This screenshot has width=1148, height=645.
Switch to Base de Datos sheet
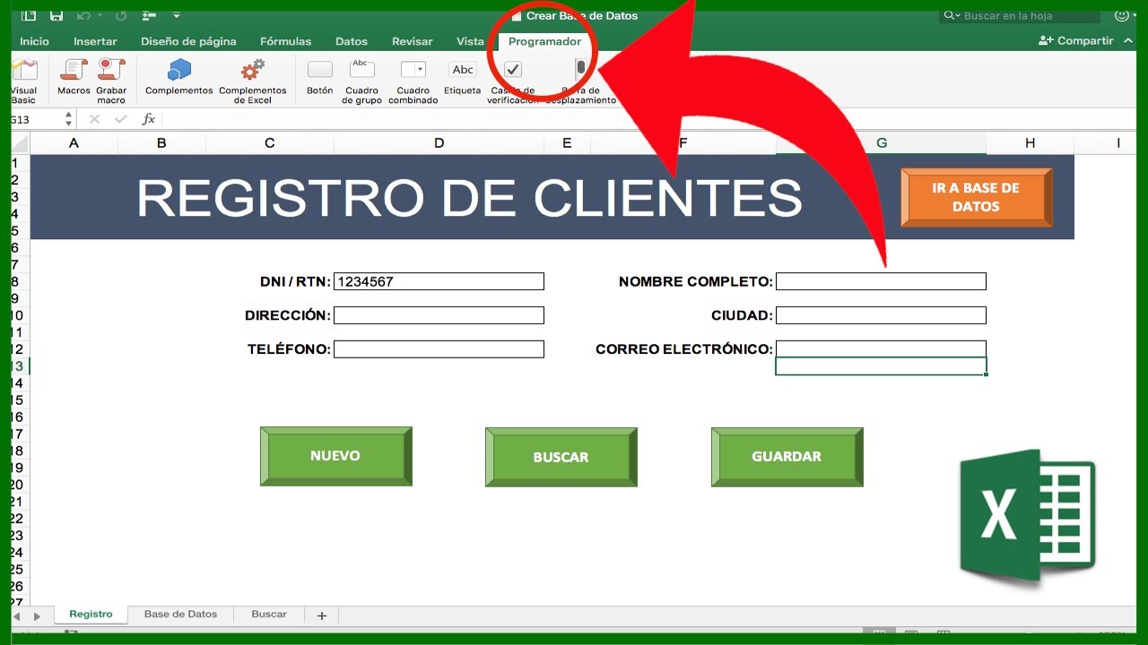pyautogui.click(x=180, y=615)
